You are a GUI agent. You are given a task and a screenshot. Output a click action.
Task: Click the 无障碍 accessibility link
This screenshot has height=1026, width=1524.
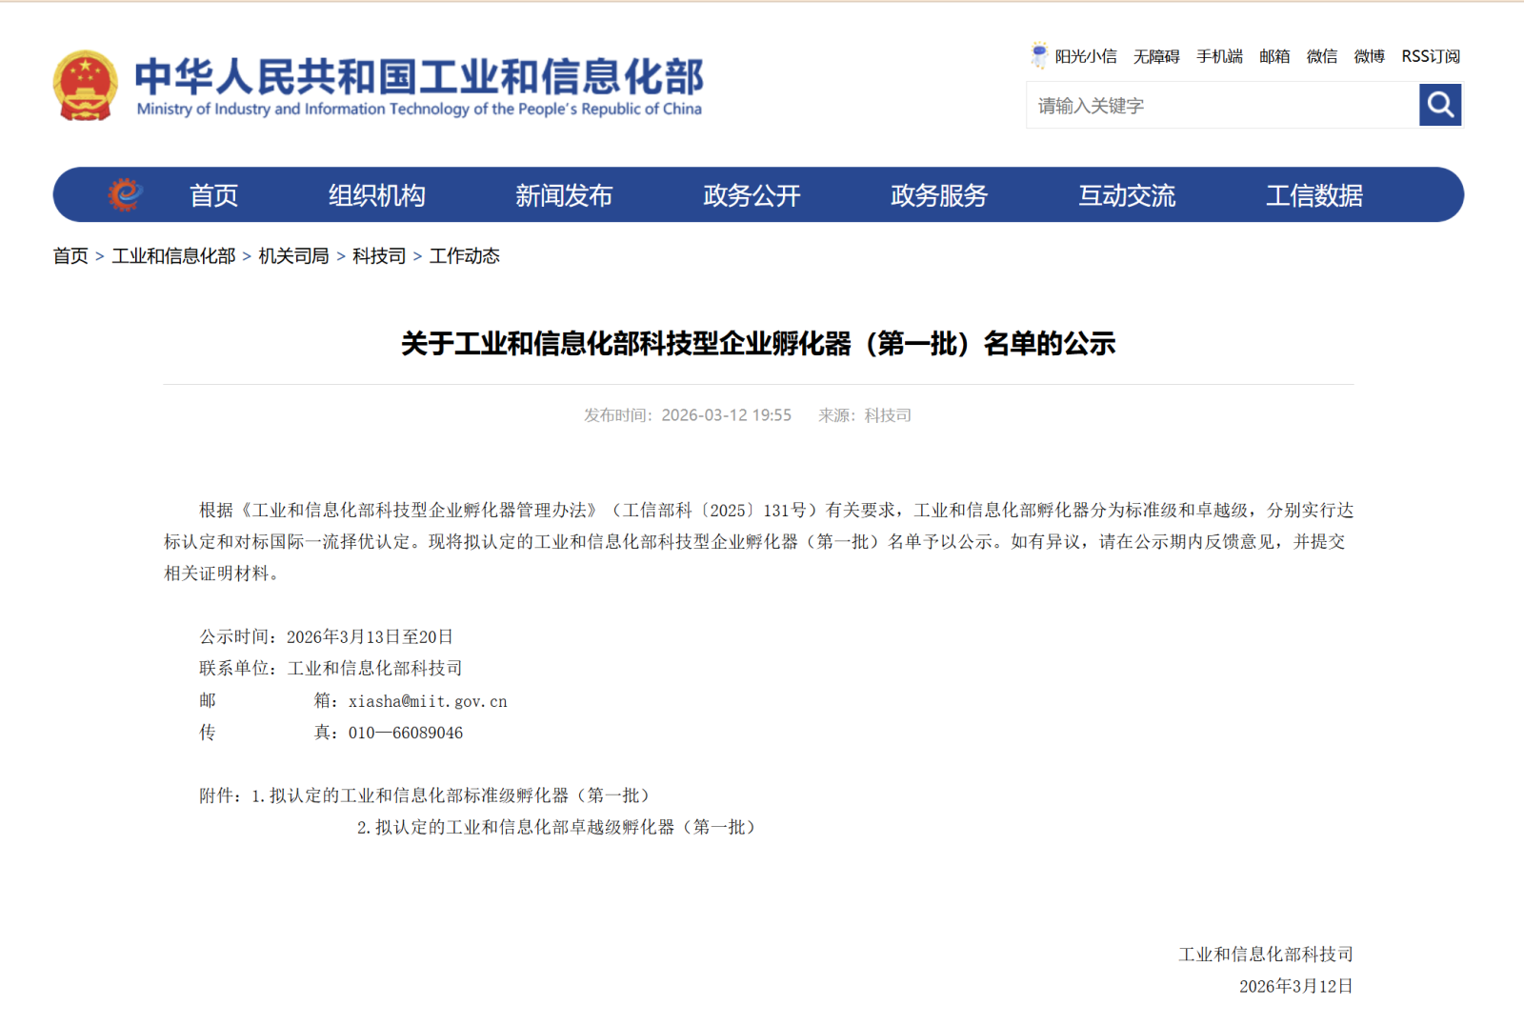click(x=1156, y=56)
